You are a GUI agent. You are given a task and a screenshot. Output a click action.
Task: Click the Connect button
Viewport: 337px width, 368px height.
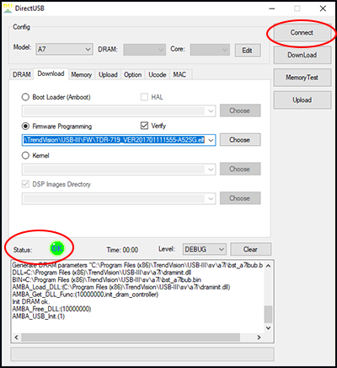[302, 33]
